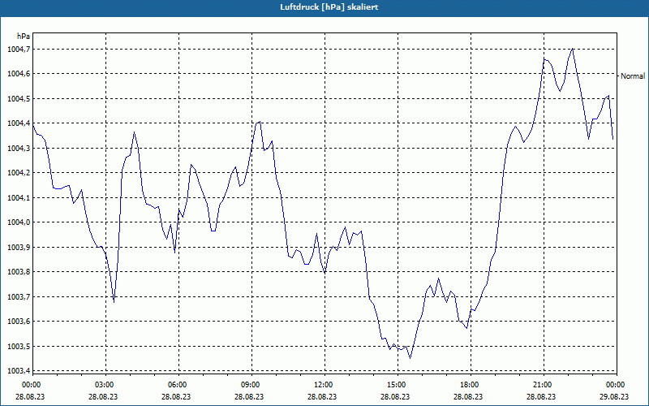649x406 pixels.
Task: Click the 09:00 time label
Action: coord(251,385)
